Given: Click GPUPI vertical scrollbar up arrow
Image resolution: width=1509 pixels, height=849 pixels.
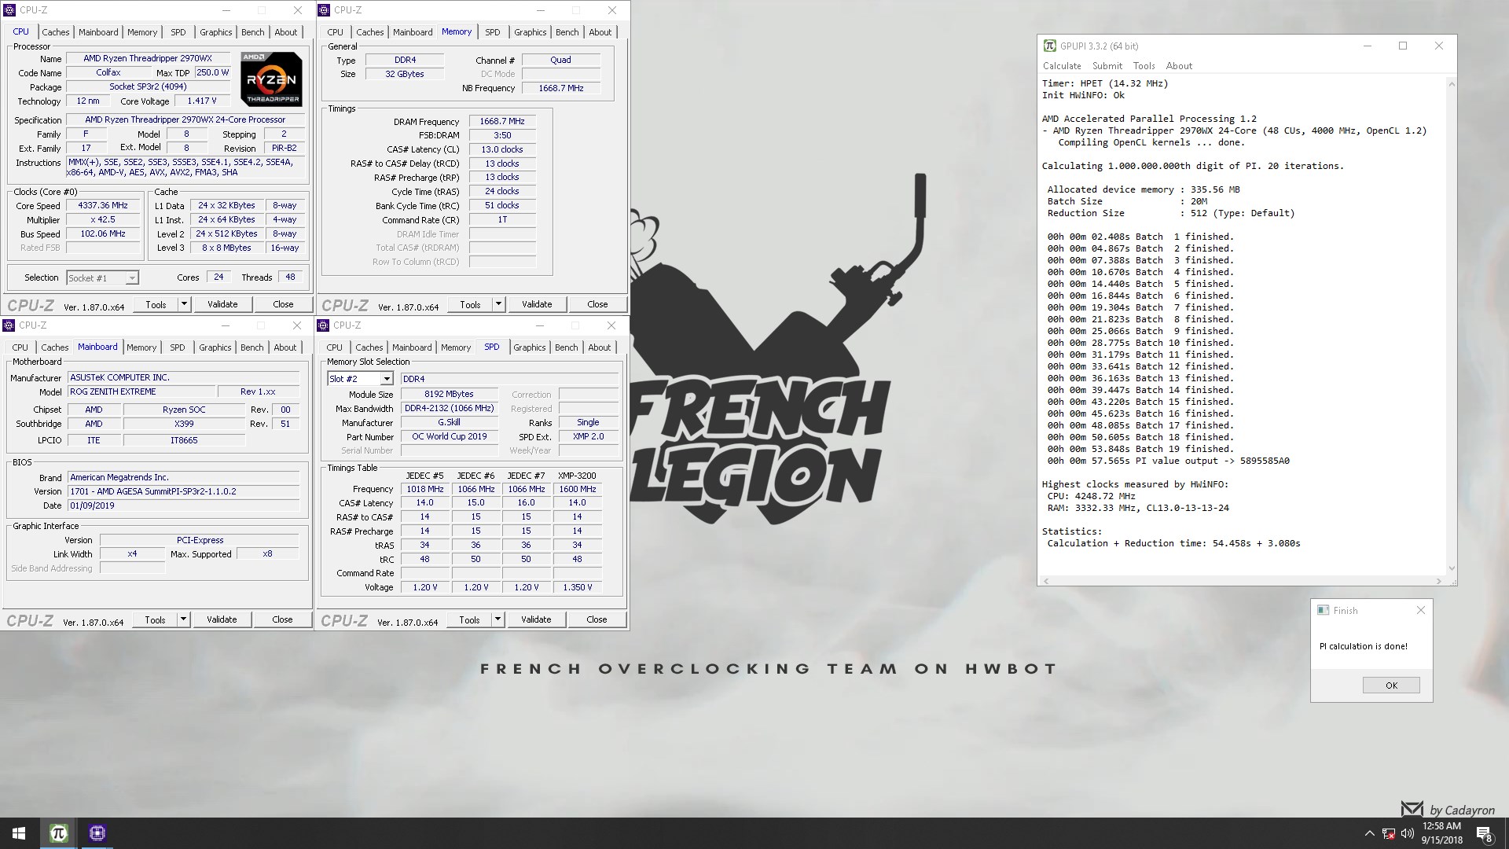Looking at the screenshot, I should [1451, 83].
